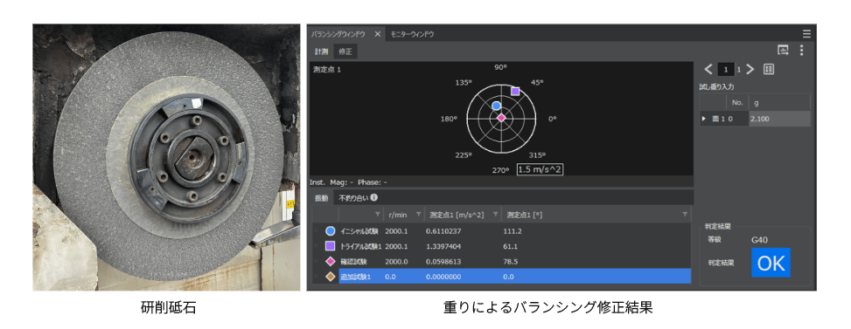Close the バランシングウィンドウ tab
Screen dimensions: 851x329
pos(378,34)
